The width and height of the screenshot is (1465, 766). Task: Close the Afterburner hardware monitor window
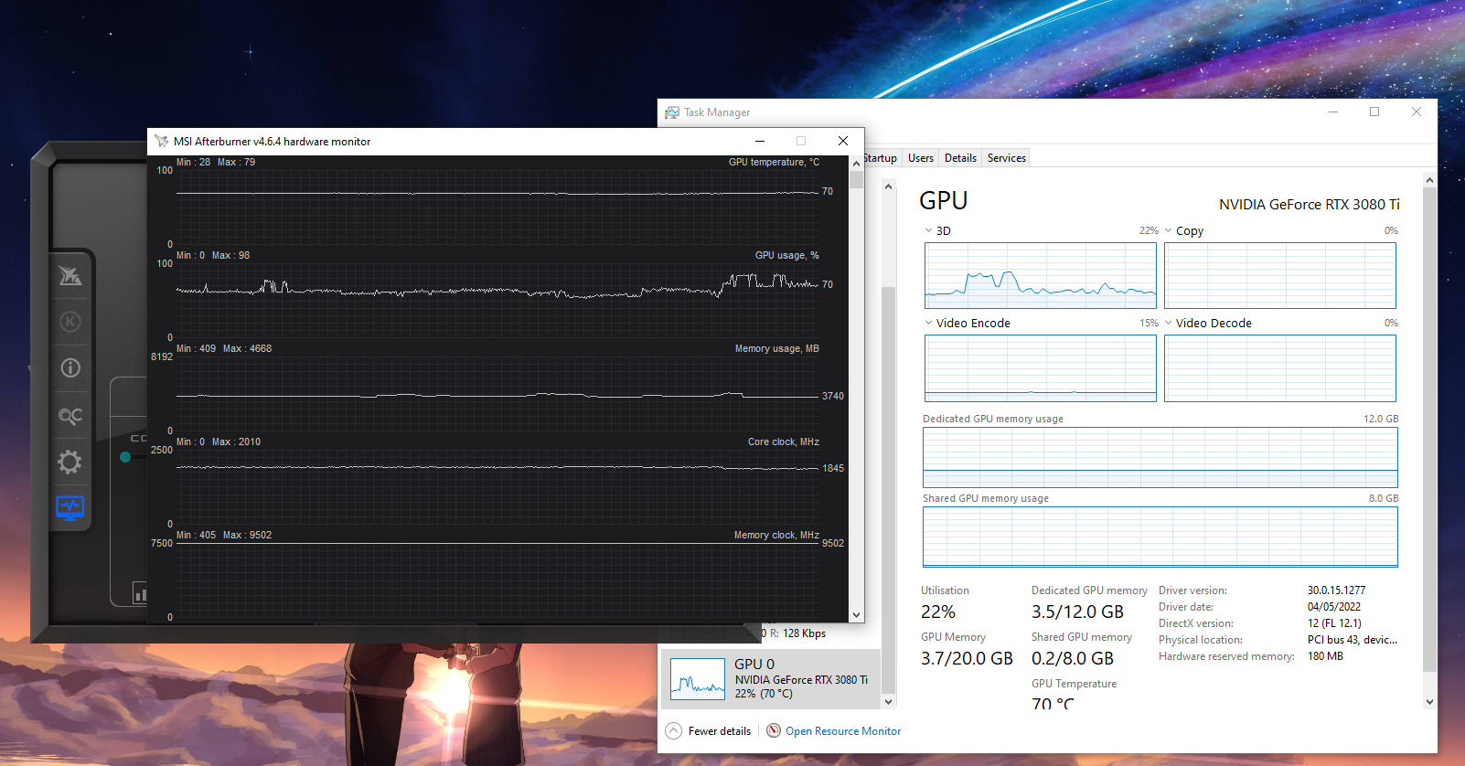click(843, 141)
